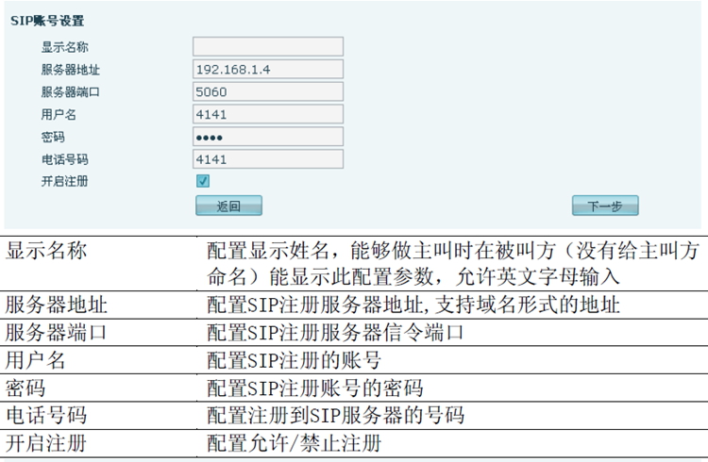Viewport: 708px width, 462px height.
Task: Click the 服务器端口 label in the form
Action: [70, 92]
